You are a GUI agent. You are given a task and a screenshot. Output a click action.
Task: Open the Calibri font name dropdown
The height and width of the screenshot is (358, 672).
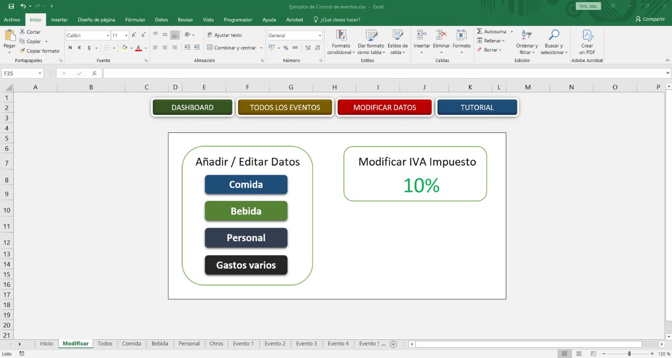pos(108,35)
